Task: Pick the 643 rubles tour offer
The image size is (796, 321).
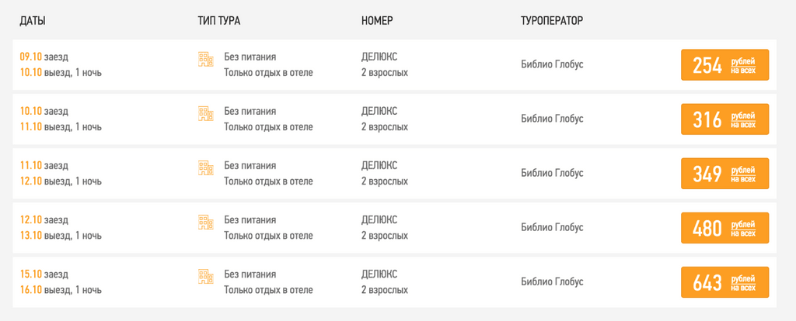Action: (x=725, y=282)
